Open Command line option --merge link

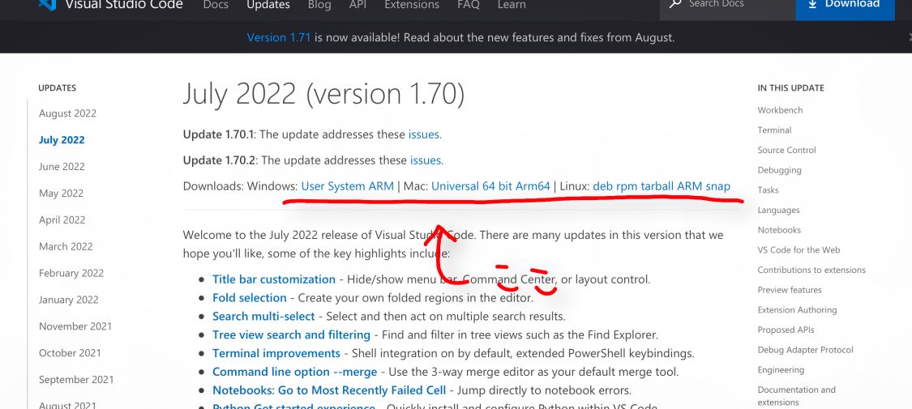coord(295,372)
